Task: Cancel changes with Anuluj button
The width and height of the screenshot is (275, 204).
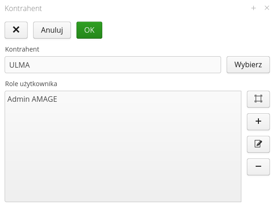Action: (x=52, y=30)
